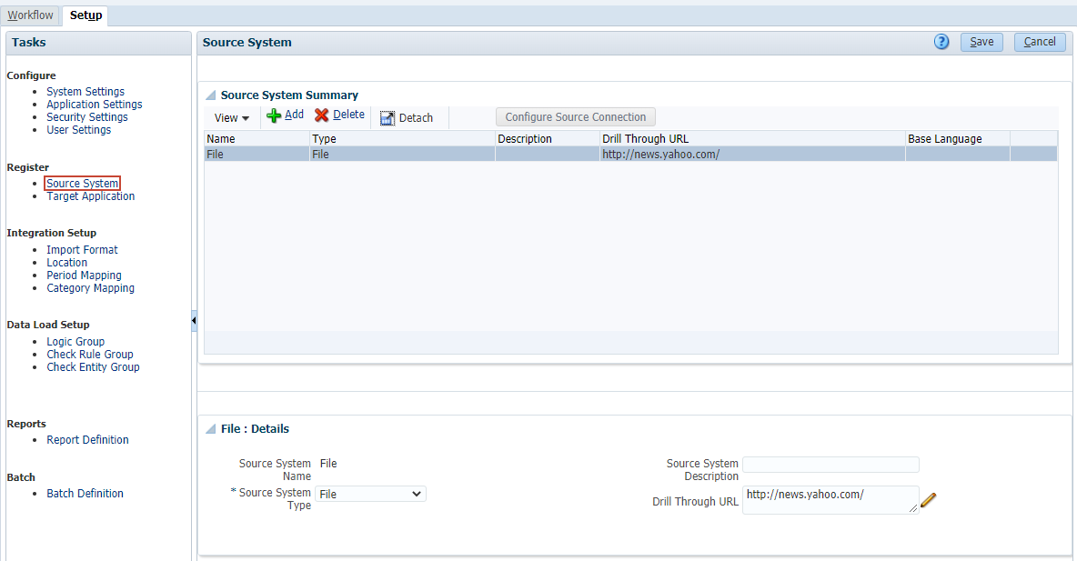
Task: Collapse the File : Details section
Action: [x=211, y=429]
